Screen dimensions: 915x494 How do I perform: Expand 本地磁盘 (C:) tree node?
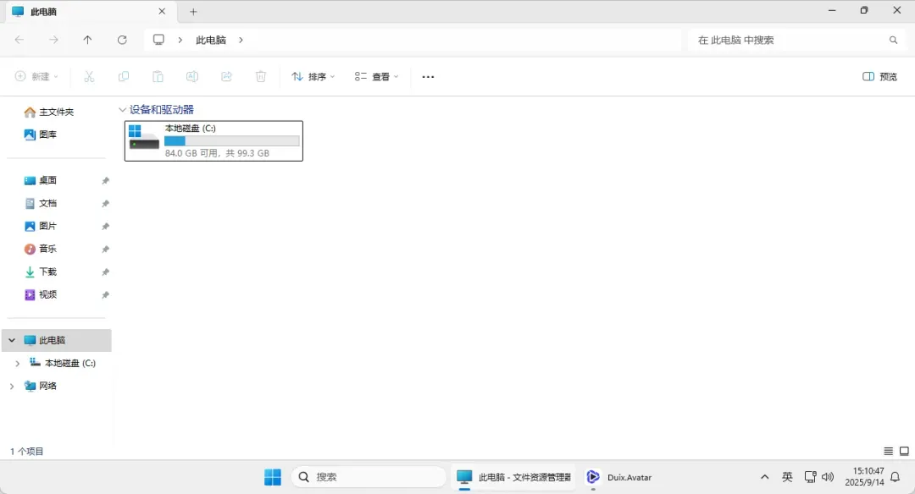[17, 364]
